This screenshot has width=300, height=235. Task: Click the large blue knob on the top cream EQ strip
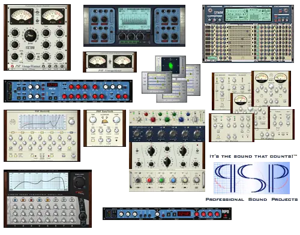tap(181, 119)
